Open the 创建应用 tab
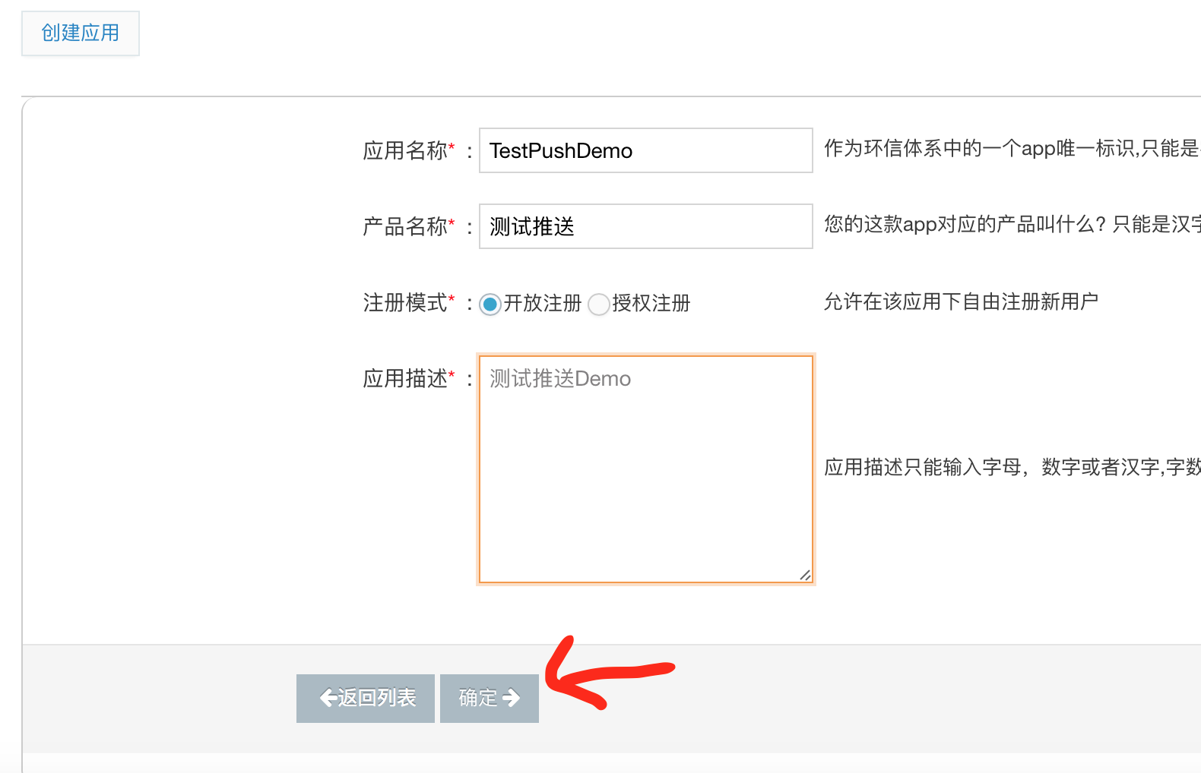The width and height of the screenshot is (1201, 773). tap(81, 33)
